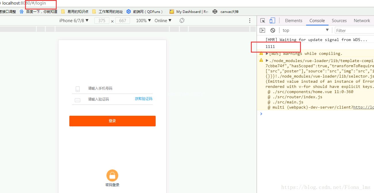Switch to the Elements tab
The image size is (374, 193).
(293, 21)
